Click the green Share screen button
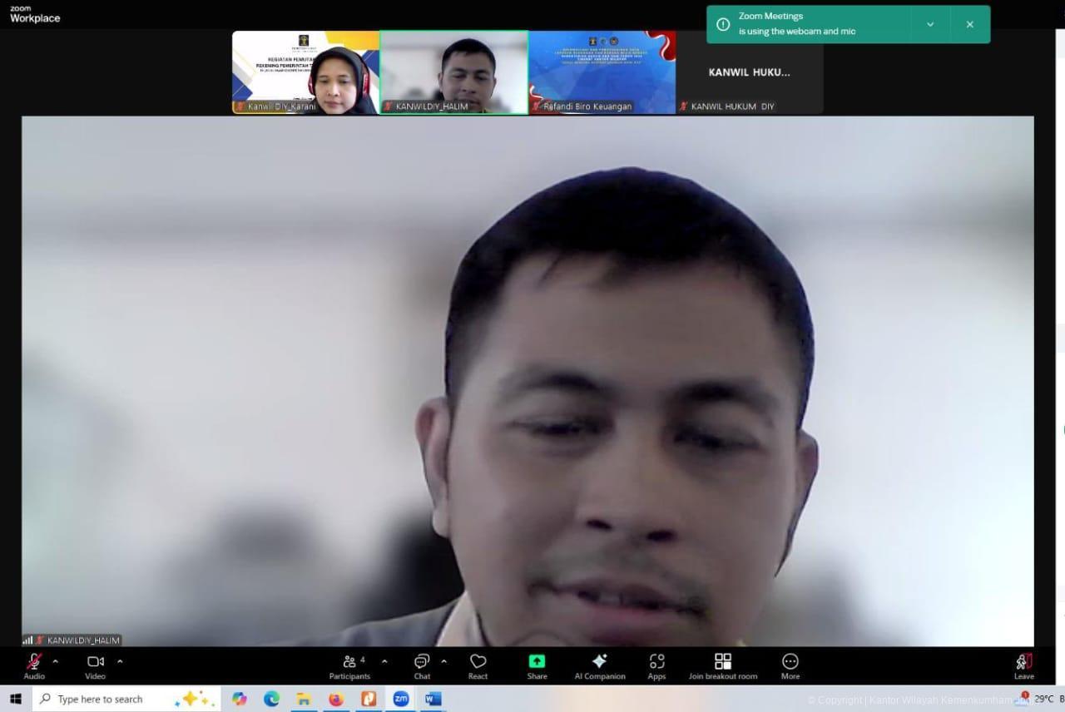The height and width of the screenshot is (712, 1065). (537, 665)
